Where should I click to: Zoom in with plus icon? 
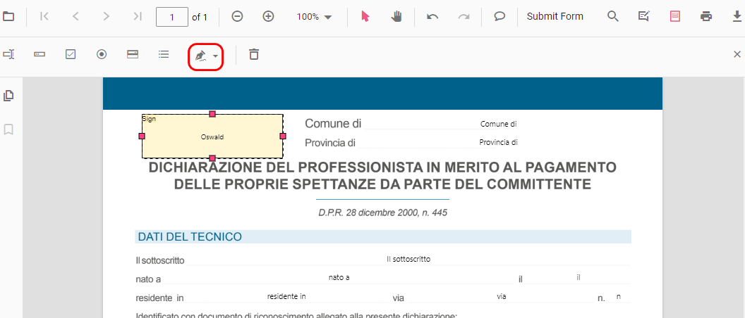coord(269,17)
